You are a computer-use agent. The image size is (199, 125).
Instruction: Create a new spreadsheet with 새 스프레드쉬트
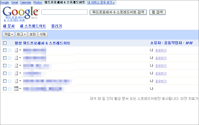click(33, 26)
